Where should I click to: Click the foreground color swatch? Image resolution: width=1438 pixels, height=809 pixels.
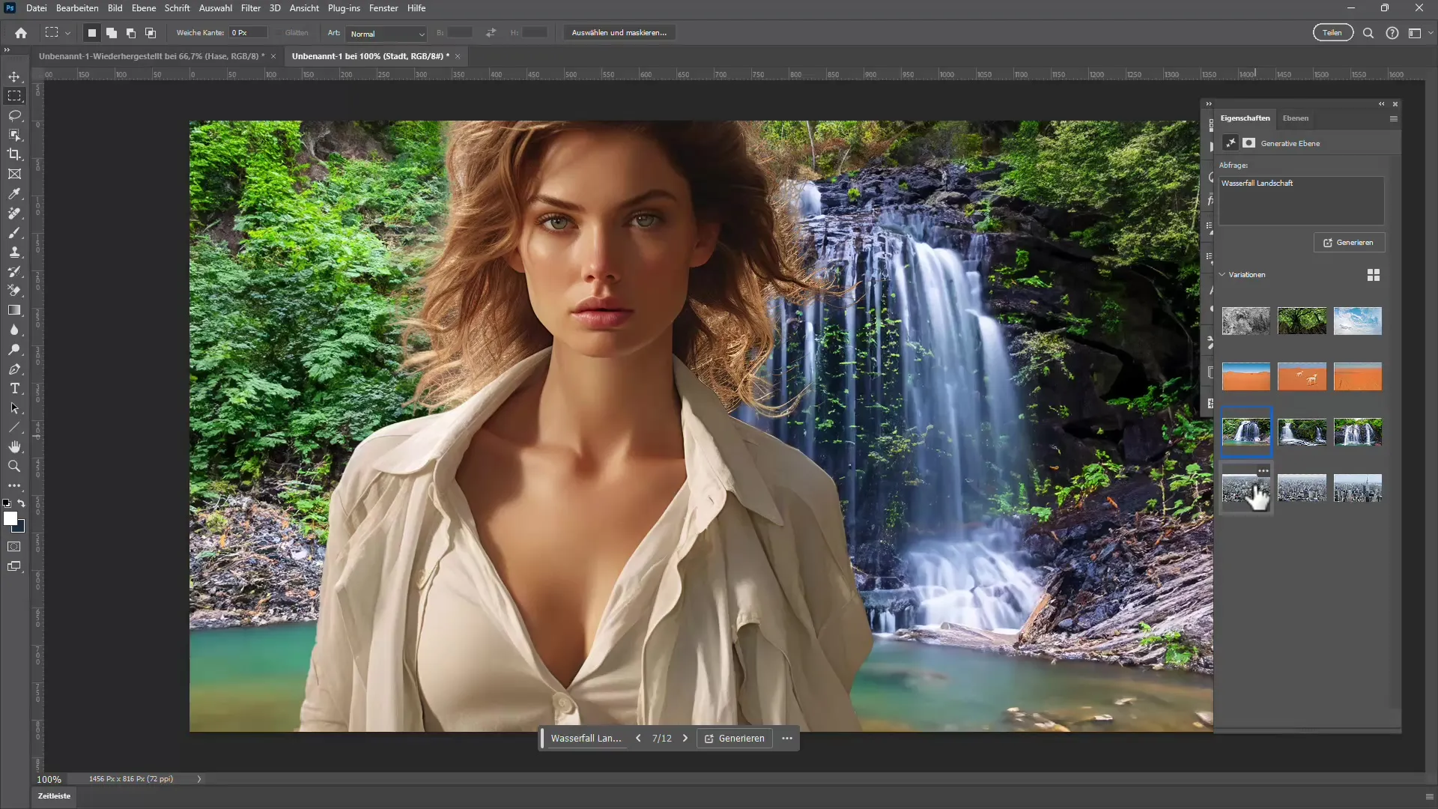click(10, 518)
